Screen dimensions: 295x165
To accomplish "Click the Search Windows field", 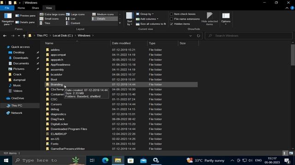I will [x=248, y=36].
